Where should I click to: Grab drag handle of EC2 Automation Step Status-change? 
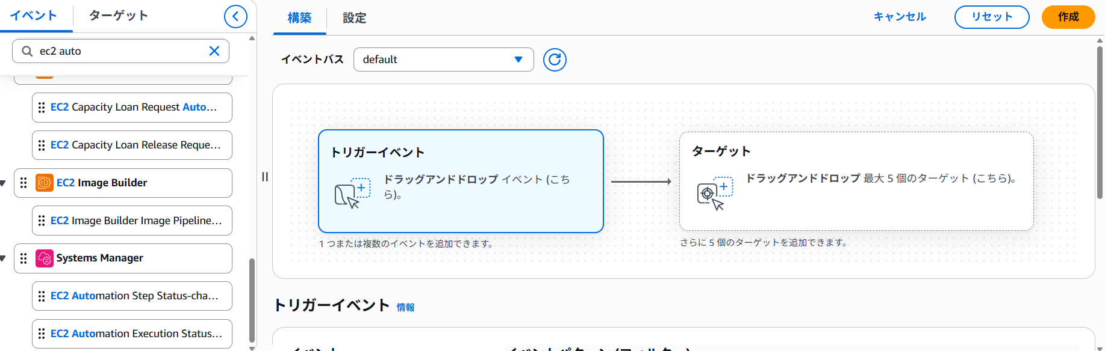tap(42, 296)
